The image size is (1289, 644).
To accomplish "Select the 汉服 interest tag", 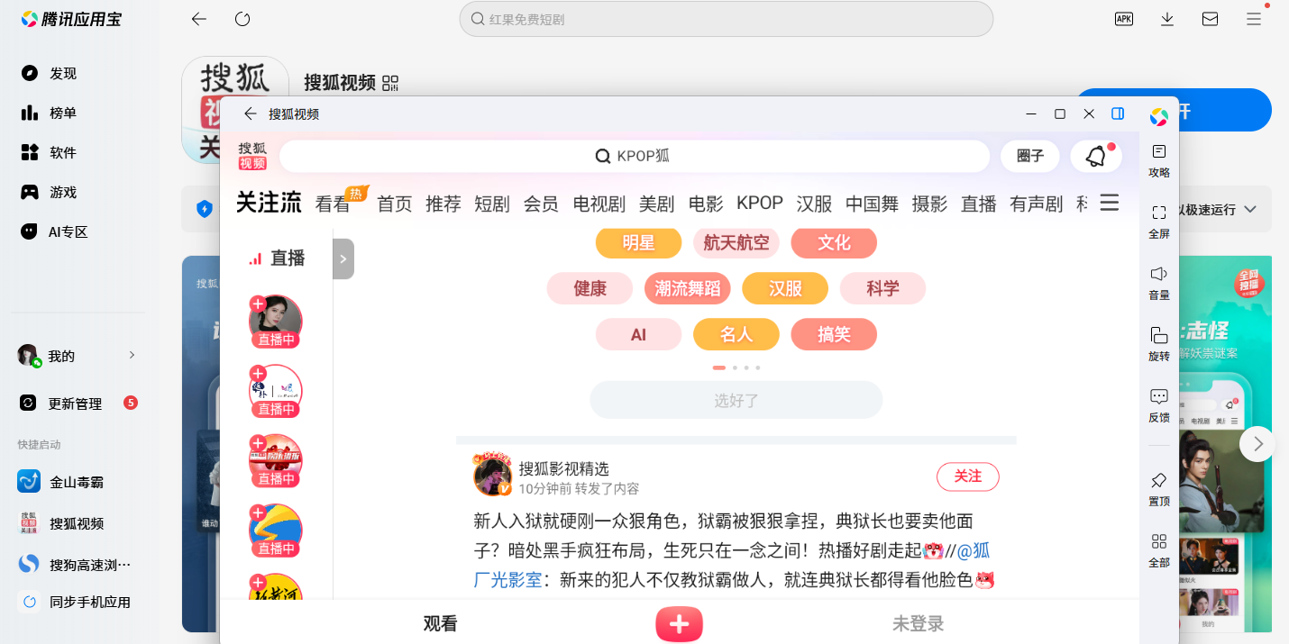I will click(x=785, y=288).
